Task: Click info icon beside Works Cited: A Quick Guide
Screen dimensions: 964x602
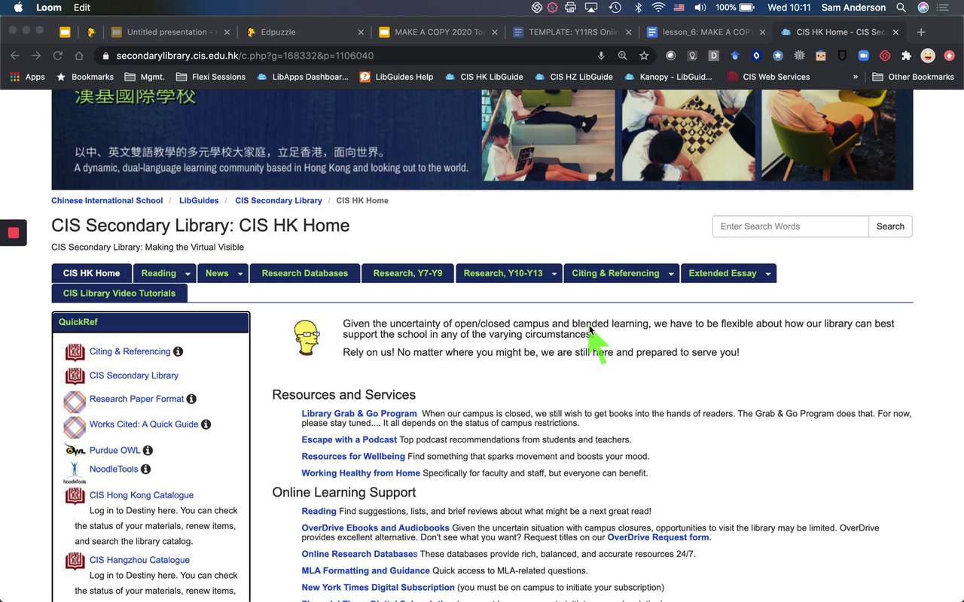Action: coord(206,424)
